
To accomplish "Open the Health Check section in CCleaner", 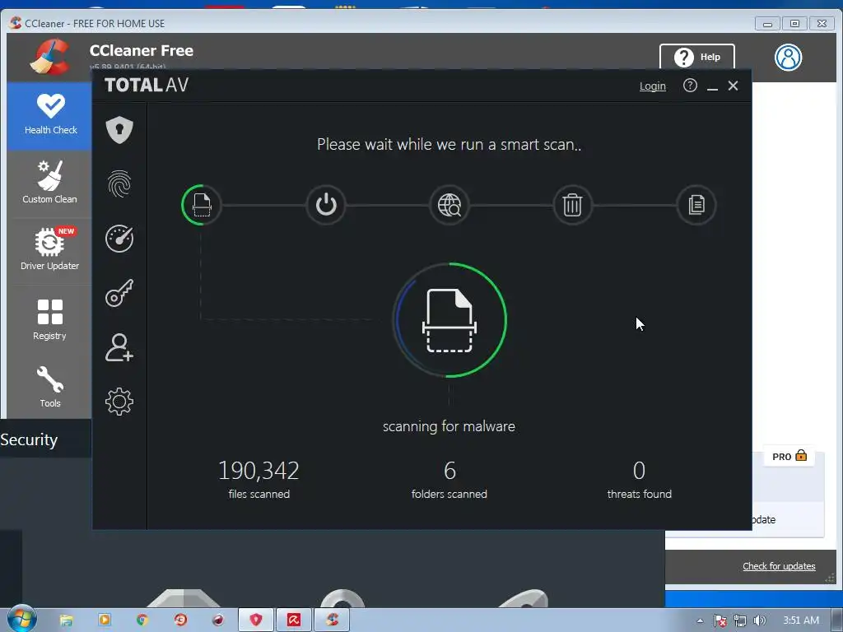I will (50, 115).
